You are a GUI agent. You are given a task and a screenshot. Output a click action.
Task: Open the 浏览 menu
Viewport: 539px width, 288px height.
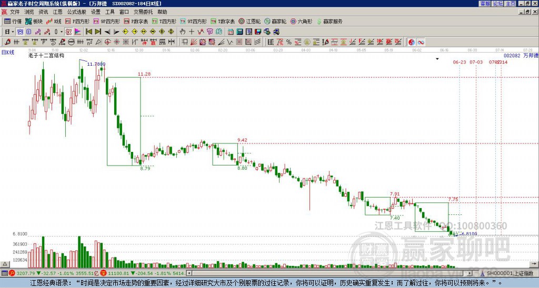coord(29,12)
